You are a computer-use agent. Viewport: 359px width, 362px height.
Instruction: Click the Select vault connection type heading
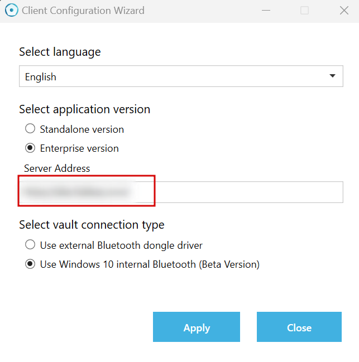[x=92, y=225]
